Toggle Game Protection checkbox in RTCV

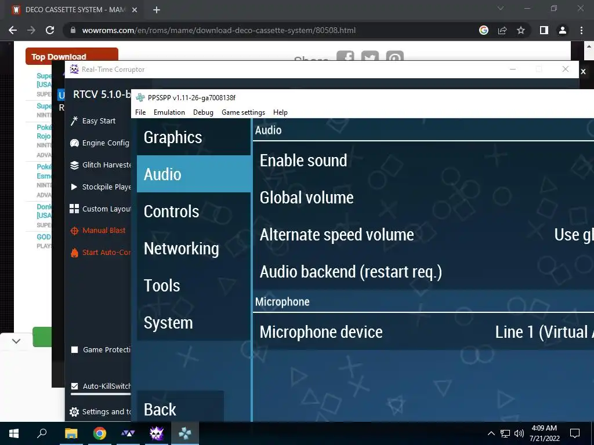[x=75, y=349]
